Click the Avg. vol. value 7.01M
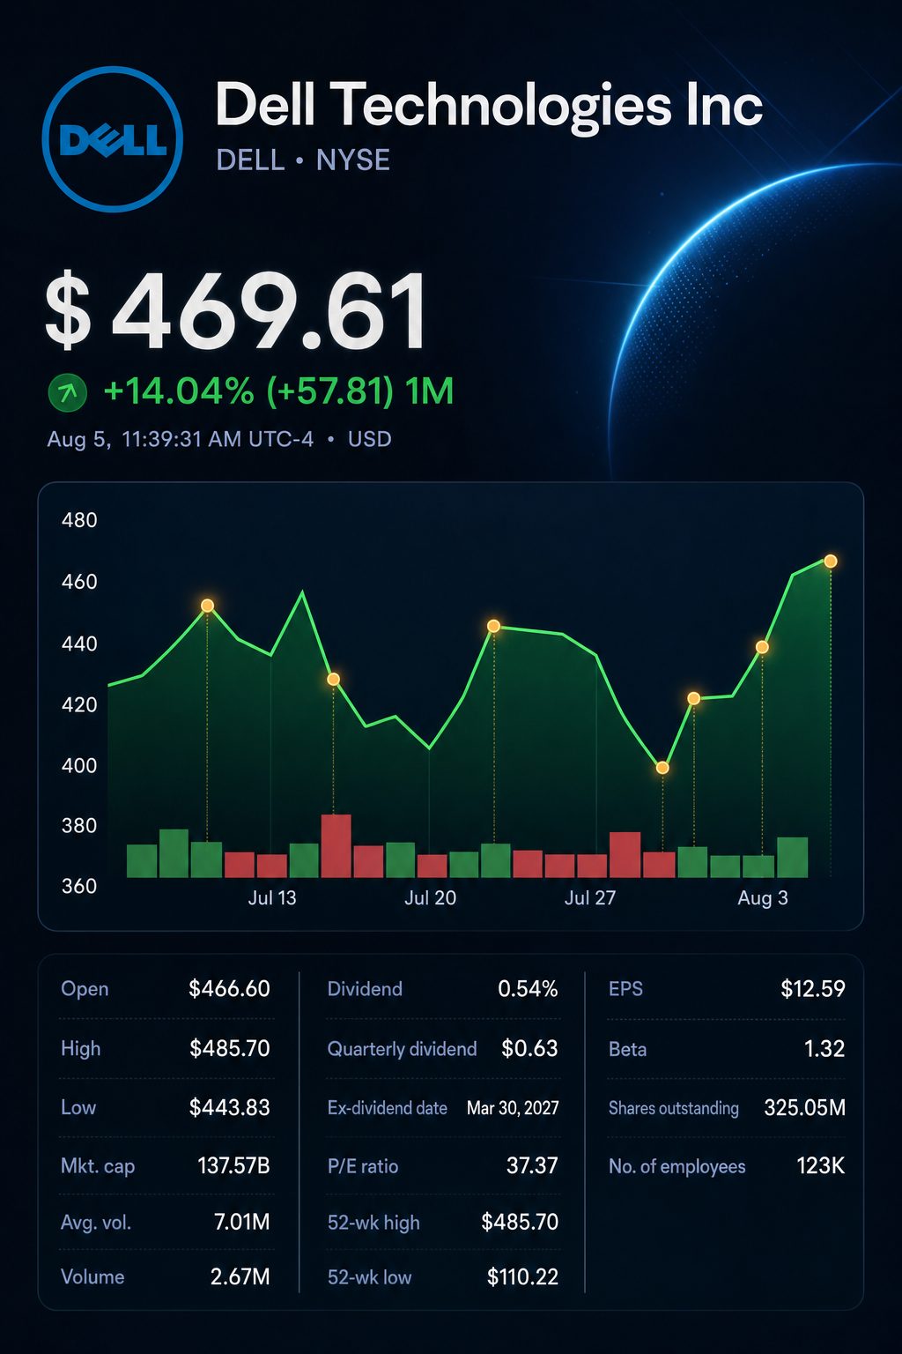The width and height of the screenshot is (902, 1354). [x=241, y=1223]
